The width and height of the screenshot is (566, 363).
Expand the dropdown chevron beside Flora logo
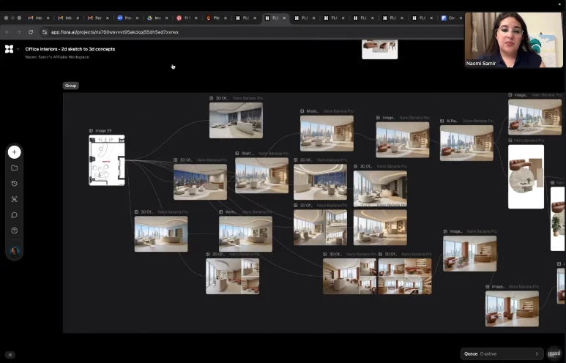pyautogui.click(x=18, y=49)
